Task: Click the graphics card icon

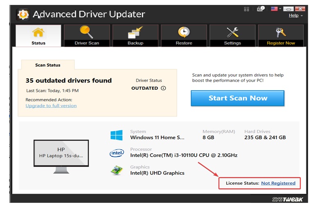Action: (x=116, y=171)
